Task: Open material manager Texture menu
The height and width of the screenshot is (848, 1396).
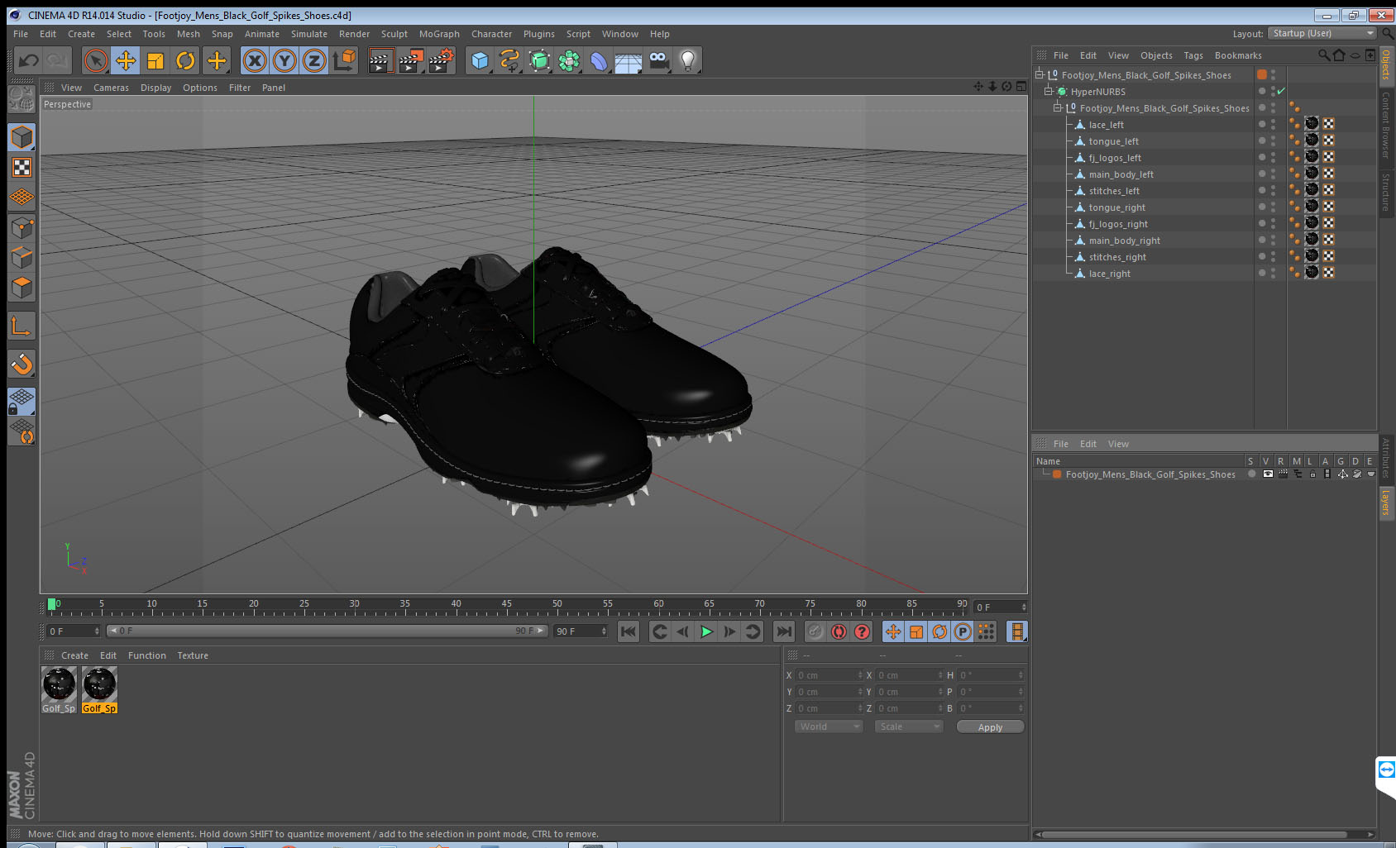Action: click(x=193, y=655)
